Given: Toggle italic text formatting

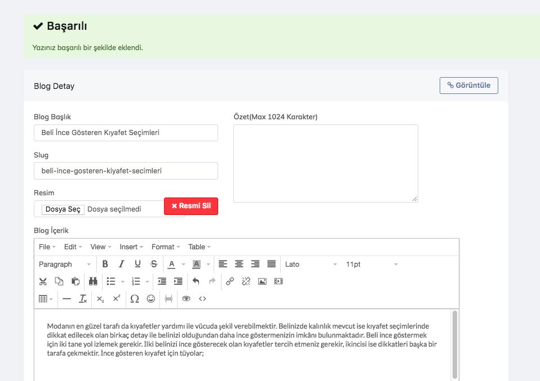Looking at the screenshot, I should pyautogui.click(x=121, y=264).
